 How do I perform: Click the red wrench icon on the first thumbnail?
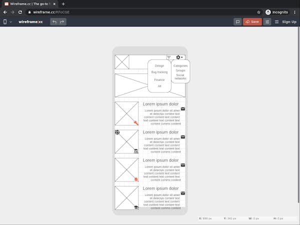pyautogui.click(x=136, y=123)
